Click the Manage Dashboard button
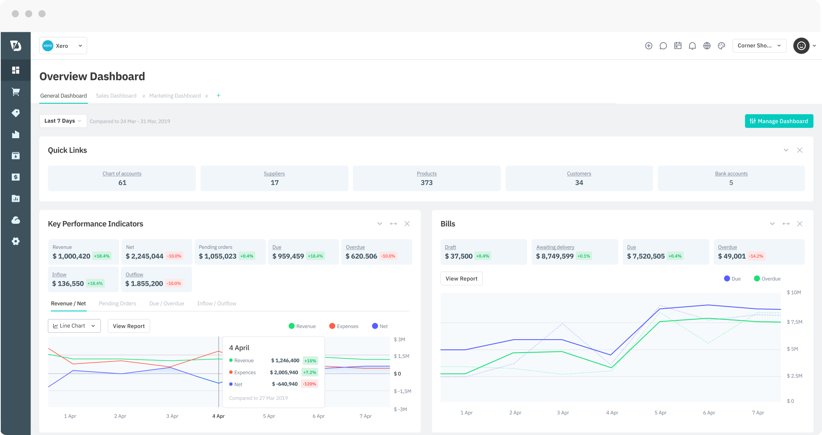The height and width of the screenshot is (435, 822). click(x=779, y=121)
